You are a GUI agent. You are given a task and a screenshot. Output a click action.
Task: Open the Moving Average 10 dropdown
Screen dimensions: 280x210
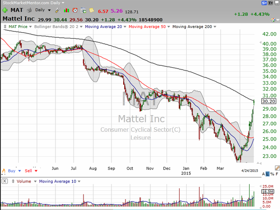click(x=79, y=182)
